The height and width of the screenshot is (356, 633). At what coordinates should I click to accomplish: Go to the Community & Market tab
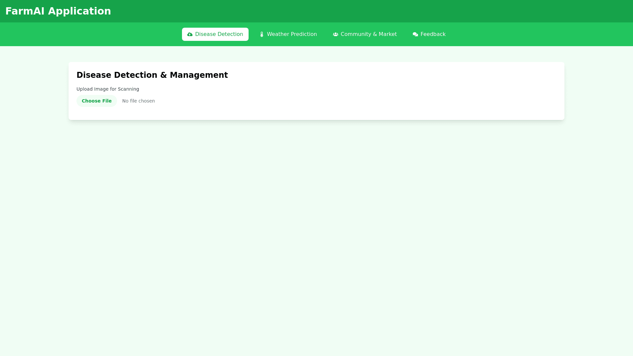coord(365,34)
